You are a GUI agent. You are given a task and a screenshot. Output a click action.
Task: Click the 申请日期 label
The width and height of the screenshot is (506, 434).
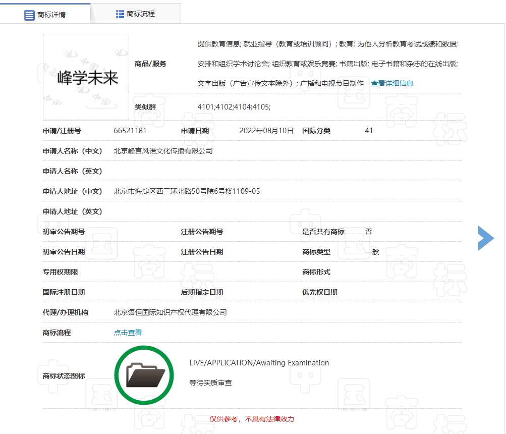pos(195,131)
